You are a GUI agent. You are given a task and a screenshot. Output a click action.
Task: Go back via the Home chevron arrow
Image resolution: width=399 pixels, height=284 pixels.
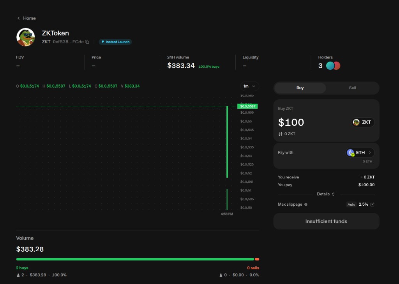click(18, 18)
